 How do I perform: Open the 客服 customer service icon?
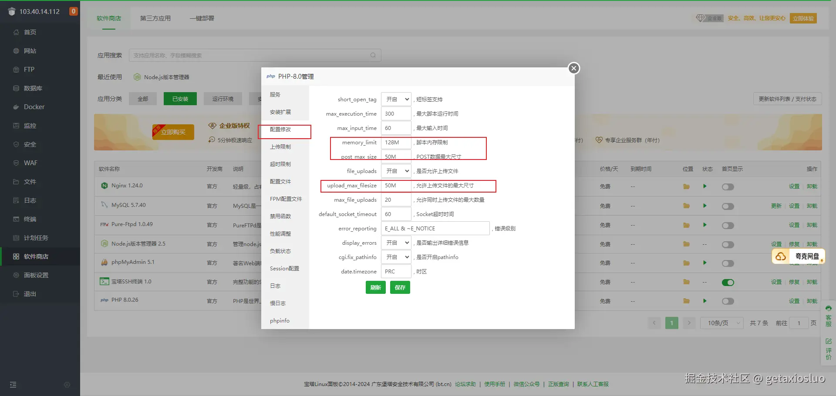(829, 316)
